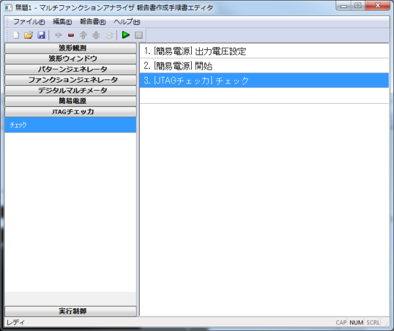
Task: Minimize the editor window
Action: click(x=343, y=6)
